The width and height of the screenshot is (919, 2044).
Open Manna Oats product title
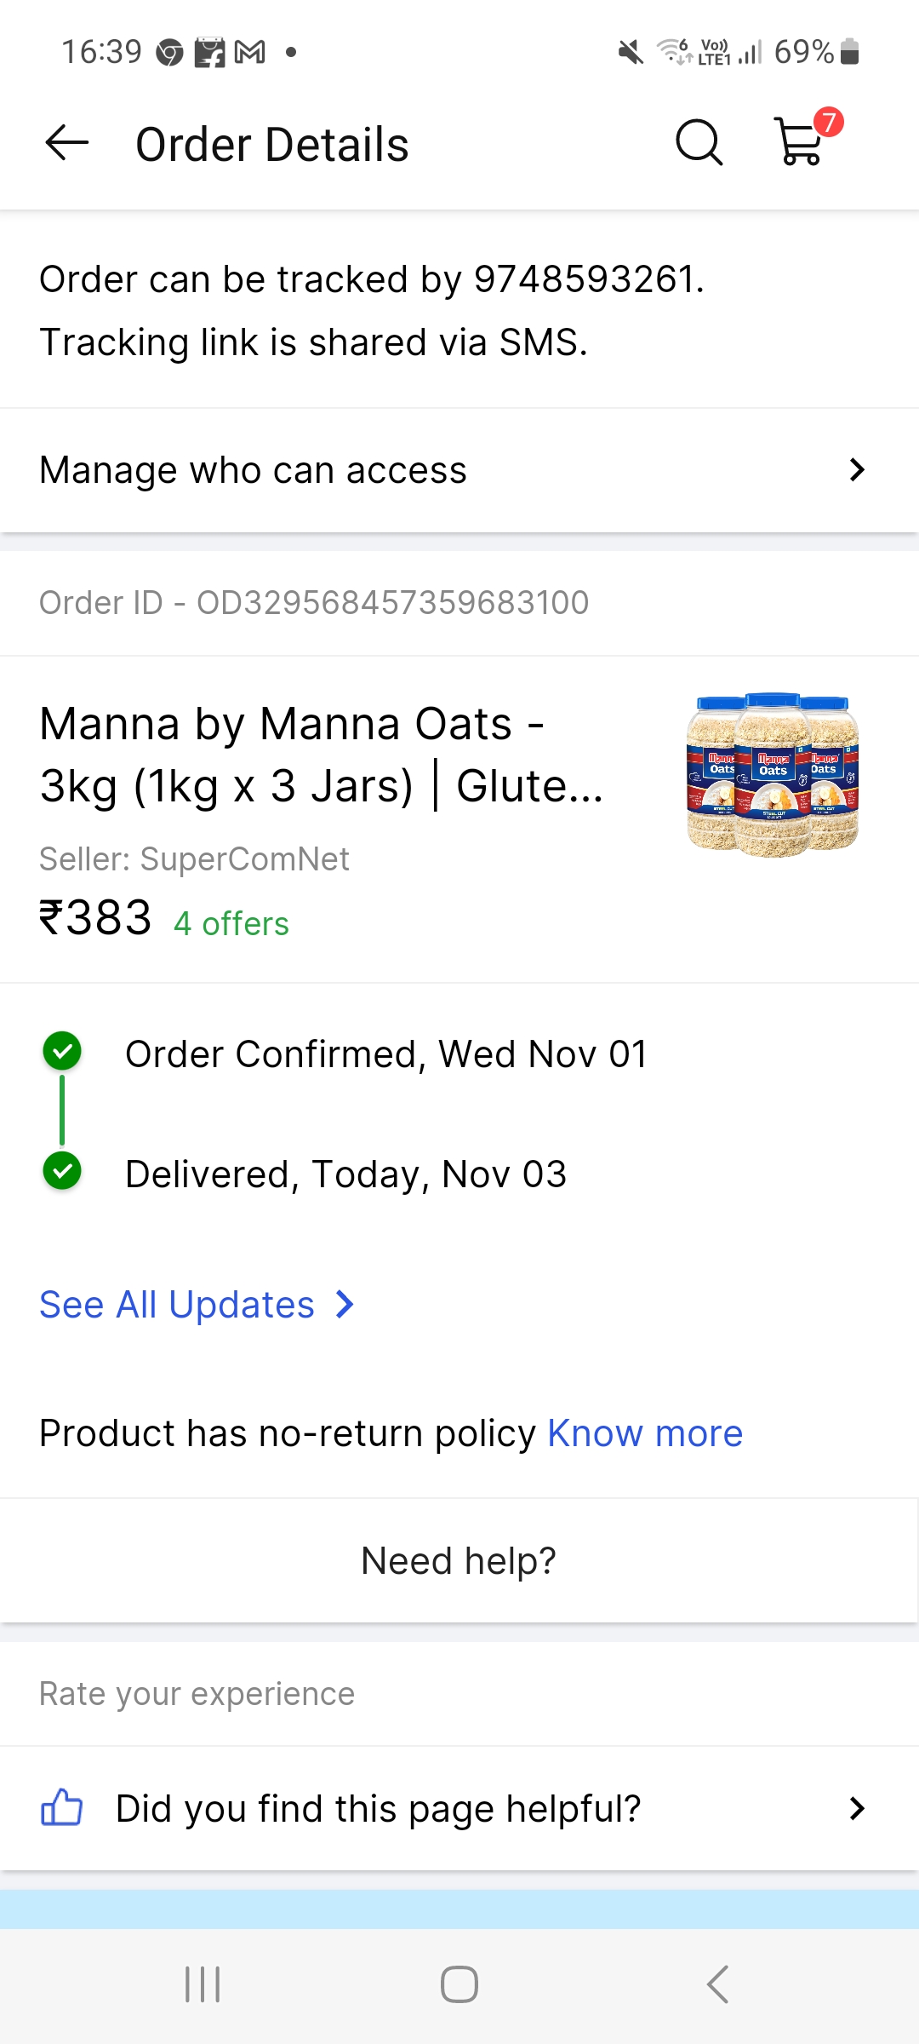[x=322, y=755]
